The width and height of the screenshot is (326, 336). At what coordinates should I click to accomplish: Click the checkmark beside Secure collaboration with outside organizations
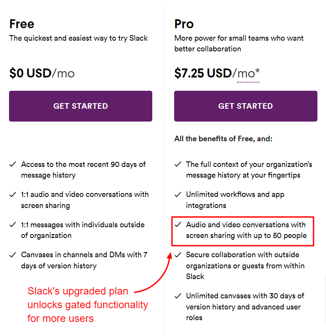[x=178, y=255]
